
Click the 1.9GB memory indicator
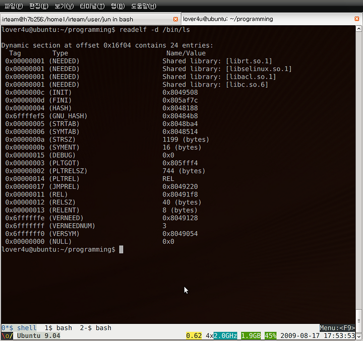click(251, 335)
